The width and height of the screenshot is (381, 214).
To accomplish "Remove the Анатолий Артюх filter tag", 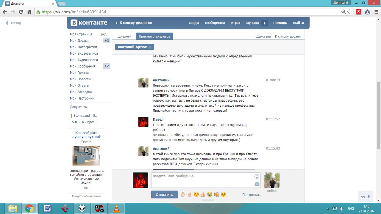I will click(x=150, y=47).
